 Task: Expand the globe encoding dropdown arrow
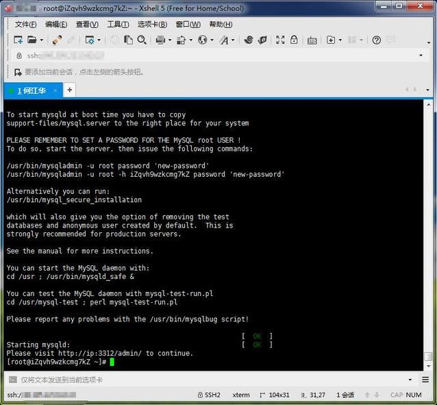click(212, 40)
